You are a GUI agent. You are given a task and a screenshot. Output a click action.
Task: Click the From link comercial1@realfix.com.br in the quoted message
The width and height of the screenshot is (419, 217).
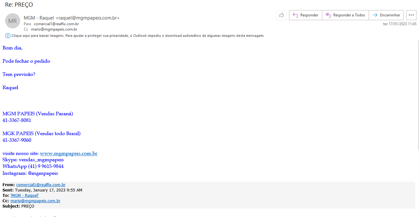[x=41, y=185]
